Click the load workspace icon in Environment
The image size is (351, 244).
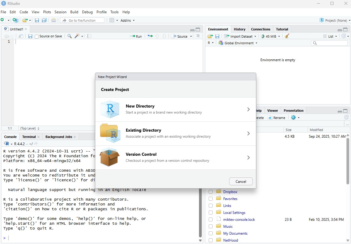pyautogui.click(x=210, y=36)
